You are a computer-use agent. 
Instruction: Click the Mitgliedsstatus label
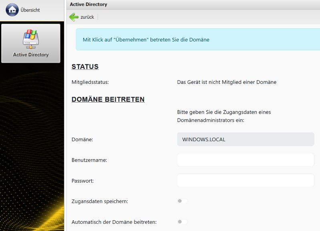[90, 82]
